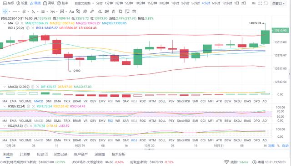This screenshot has width=291, height=166.
Task: Open the 技术分析 tab
Action: 118,154
